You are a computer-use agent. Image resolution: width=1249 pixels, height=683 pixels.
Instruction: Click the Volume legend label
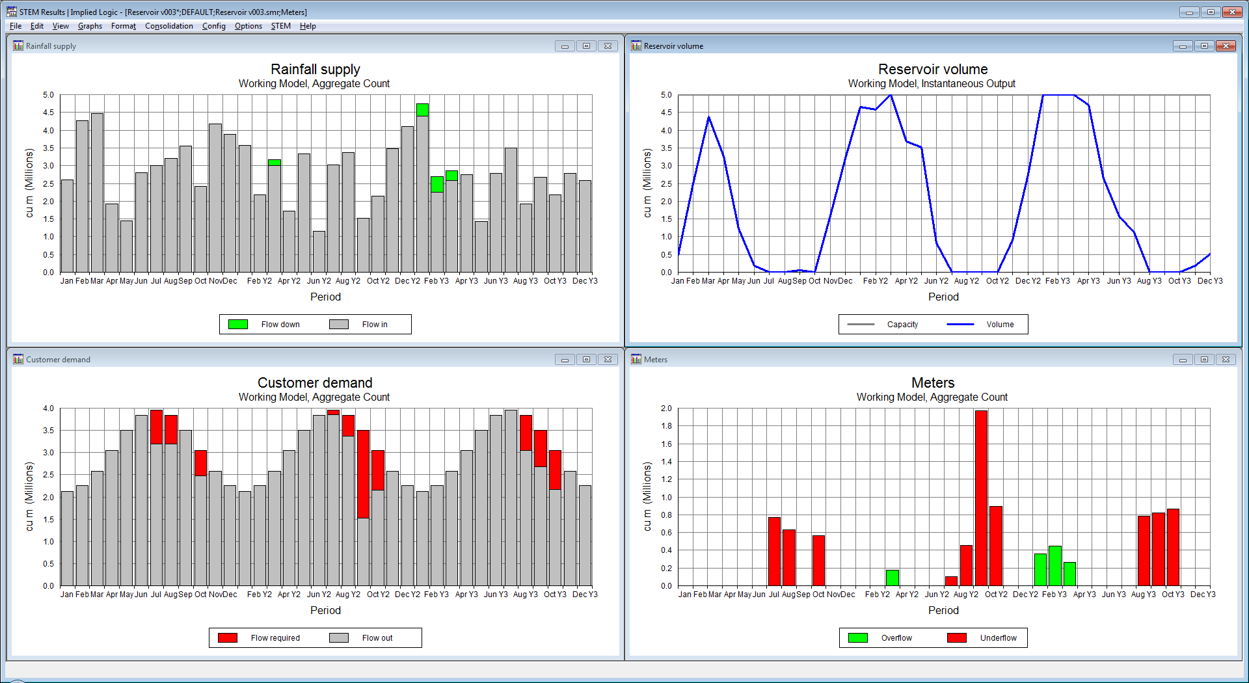click(x=1000, y=325)
